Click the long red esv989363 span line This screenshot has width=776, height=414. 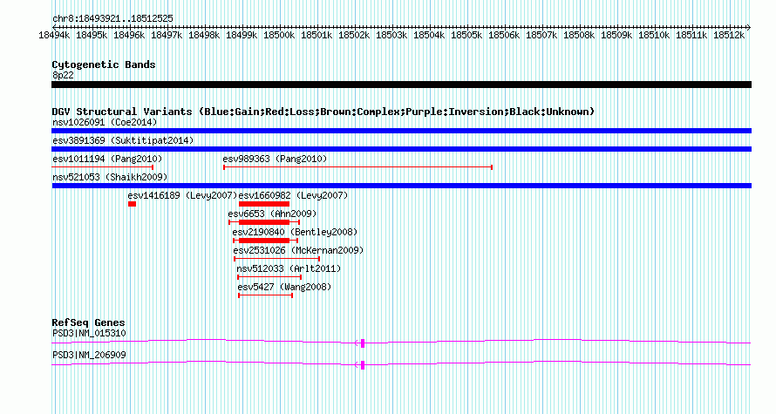tap(357, 167)
